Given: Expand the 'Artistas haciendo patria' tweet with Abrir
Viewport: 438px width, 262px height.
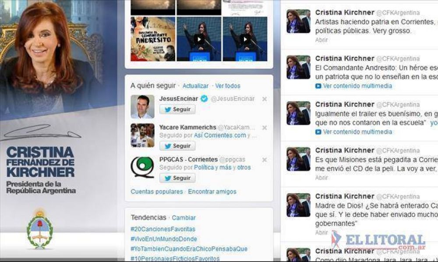Looking at the screenshot, I should coord(321,40).
